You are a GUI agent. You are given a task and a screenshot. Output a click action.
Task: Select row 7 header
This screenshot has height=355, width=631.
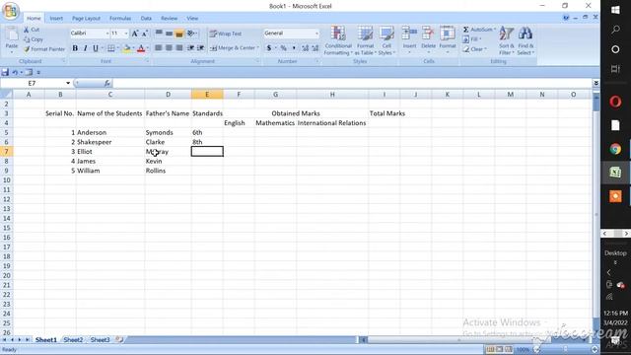coord(7,151)
